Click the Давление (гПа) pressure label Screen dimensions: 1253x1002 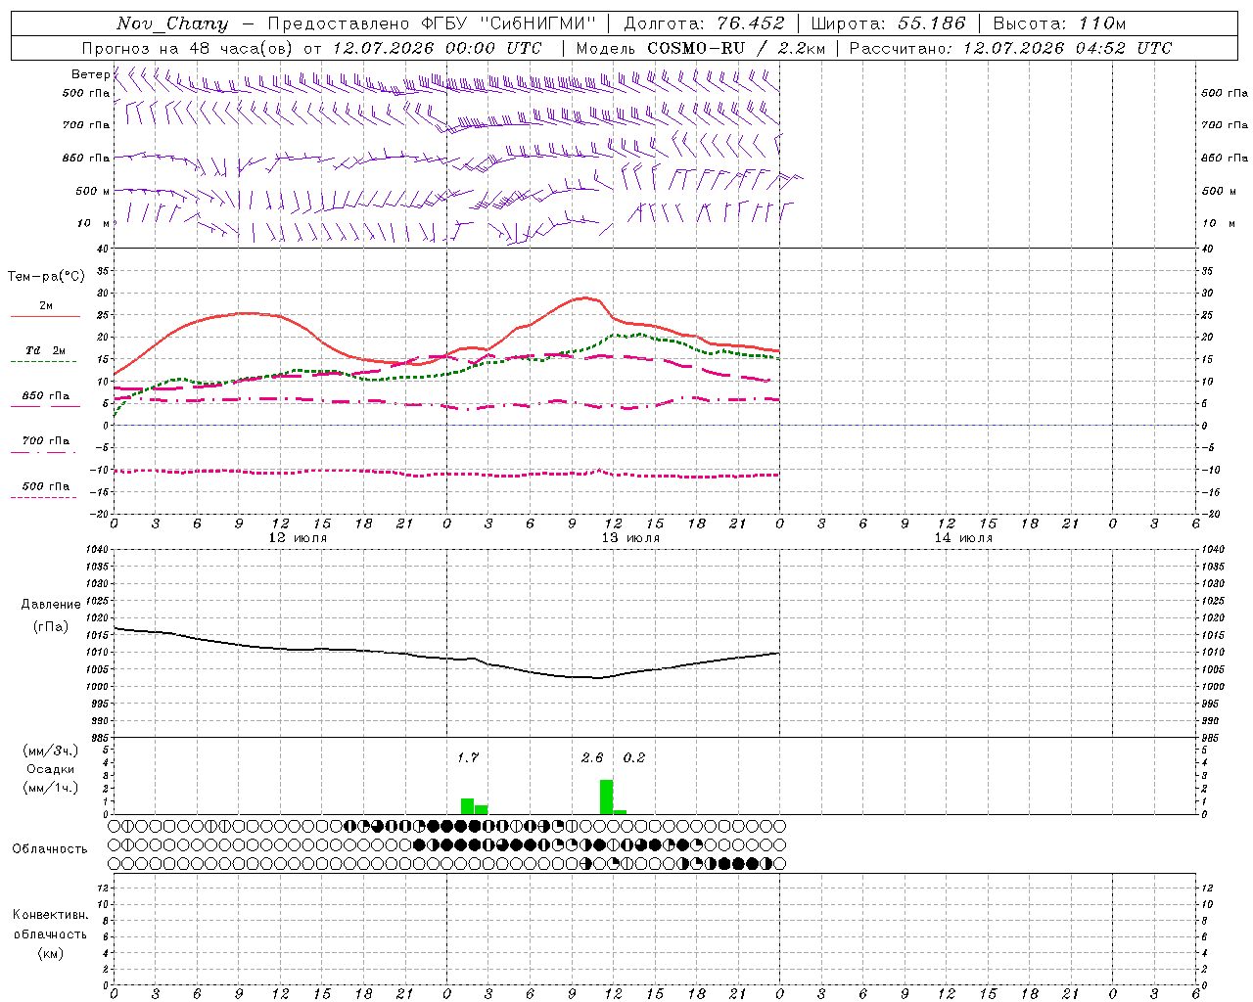tap(51, 615)
